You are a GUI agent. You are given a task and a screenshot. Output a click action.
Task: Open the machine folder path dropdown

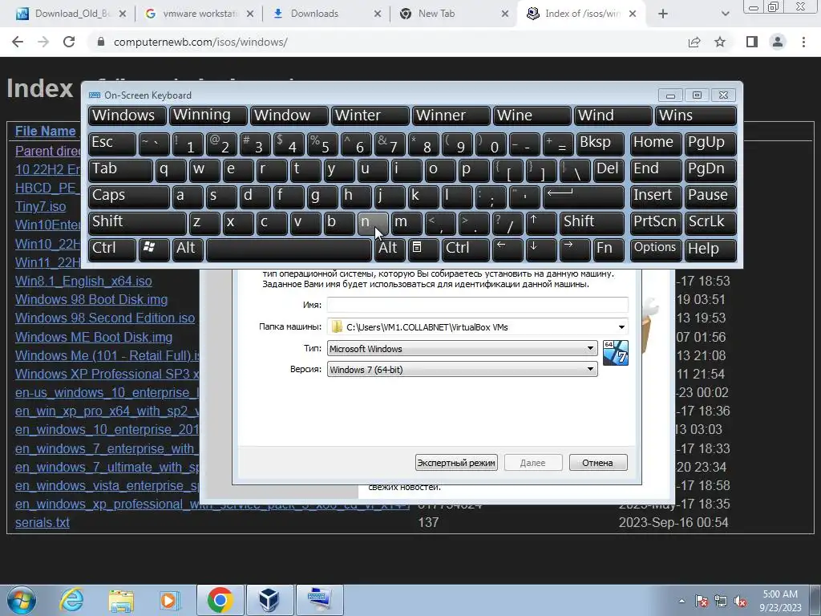[621, 327]
